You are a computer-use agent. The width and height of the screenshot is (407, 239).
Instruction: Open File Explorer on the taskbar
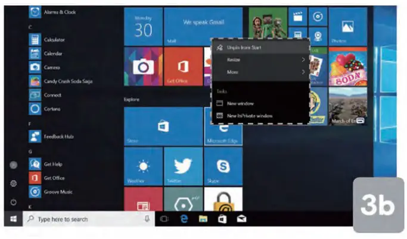coord(203,219)
